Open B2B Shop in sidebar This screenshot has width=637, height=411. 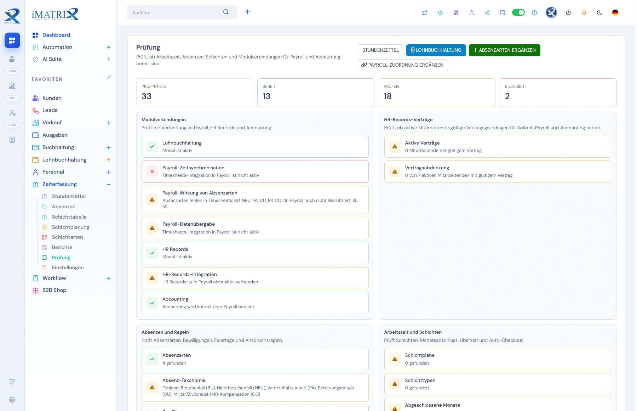(x=54, y=290)
